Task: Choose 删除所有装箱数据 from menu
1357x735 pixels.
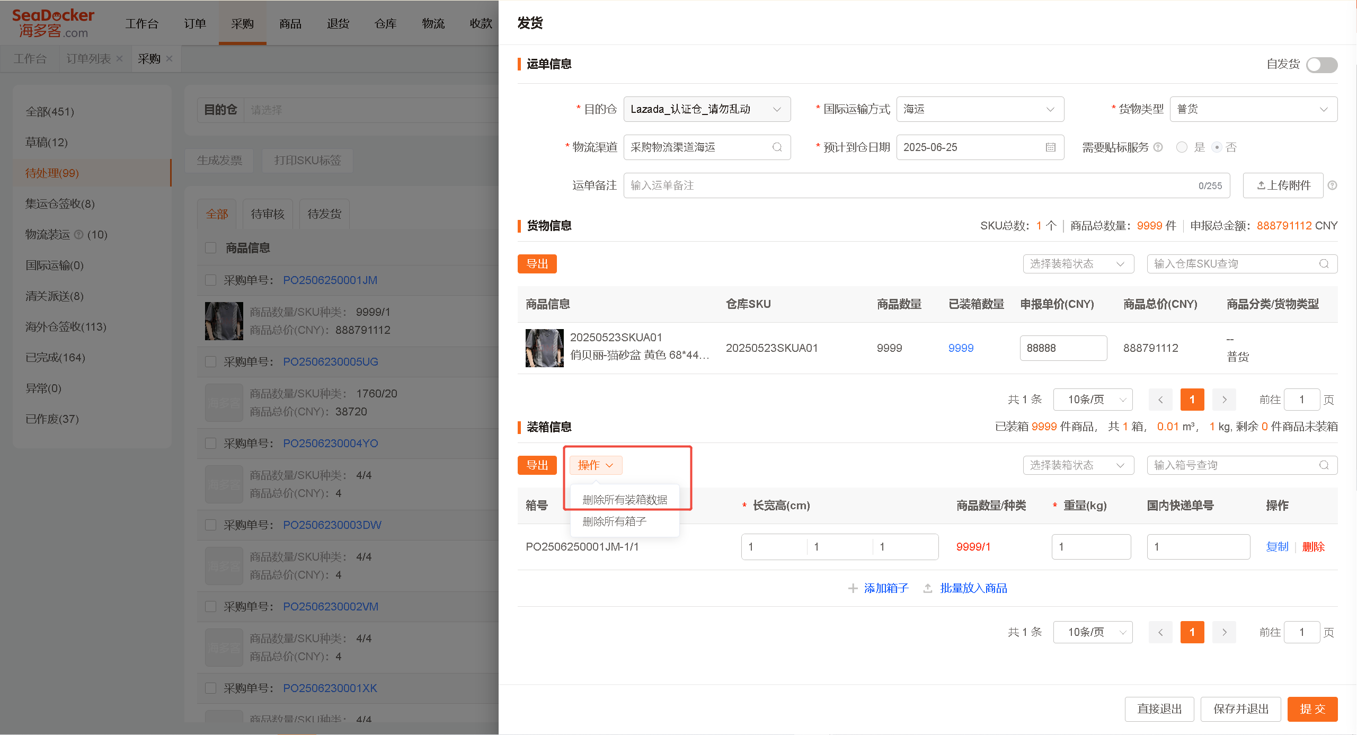Action: click(x=625, y=500)
